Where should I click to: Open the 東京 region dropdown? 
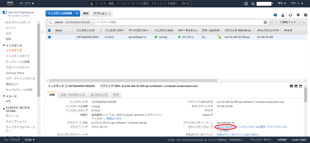coord(282,3)
